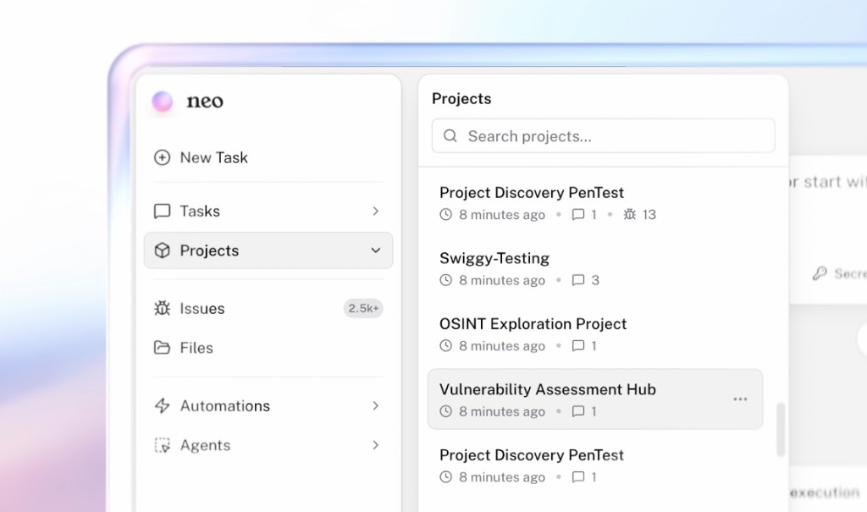Expand the Automations section chevron
The image size is (867, 512).
click(x=375, y=406)
